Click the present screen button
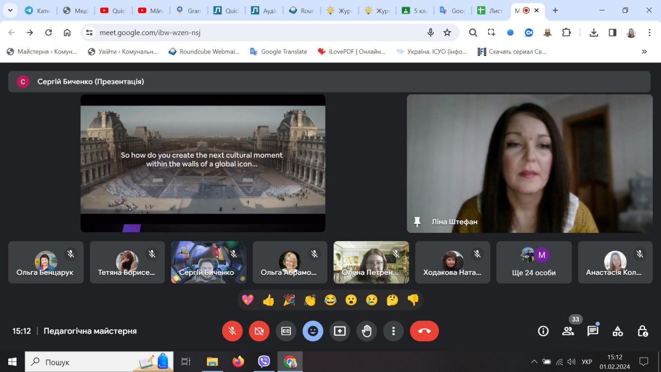The image size is (661, 372). click(x=340, y=331)
